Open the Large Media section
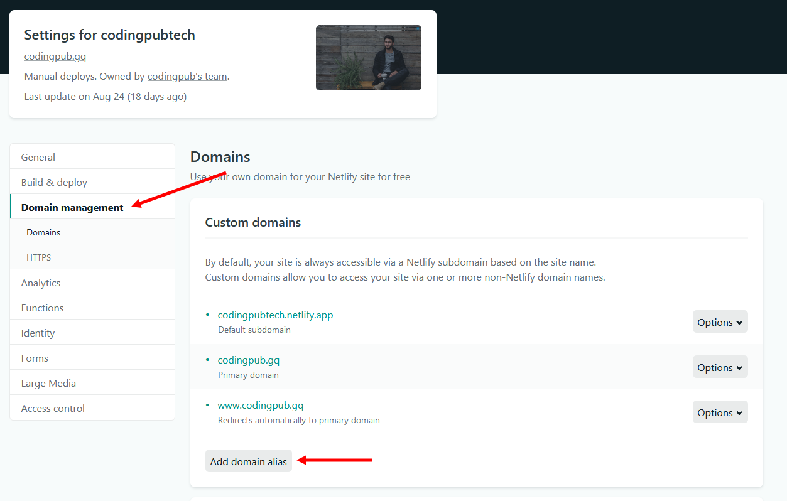 (x=92, y=383)
